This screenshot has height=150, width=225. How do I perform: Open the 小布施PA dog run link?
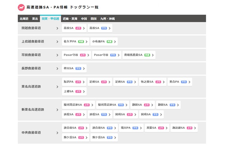point(104,42)
